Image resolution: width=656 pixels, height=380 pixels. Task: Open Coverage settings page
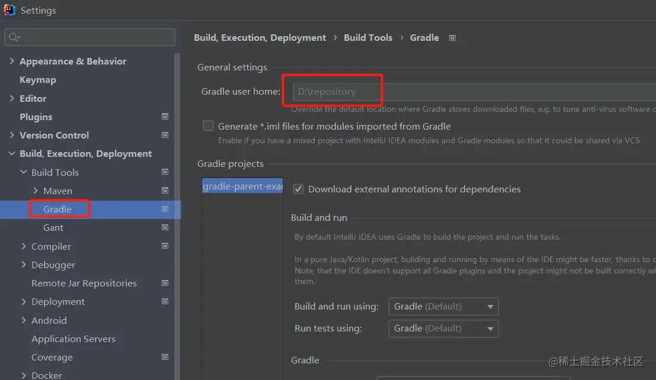52,357
